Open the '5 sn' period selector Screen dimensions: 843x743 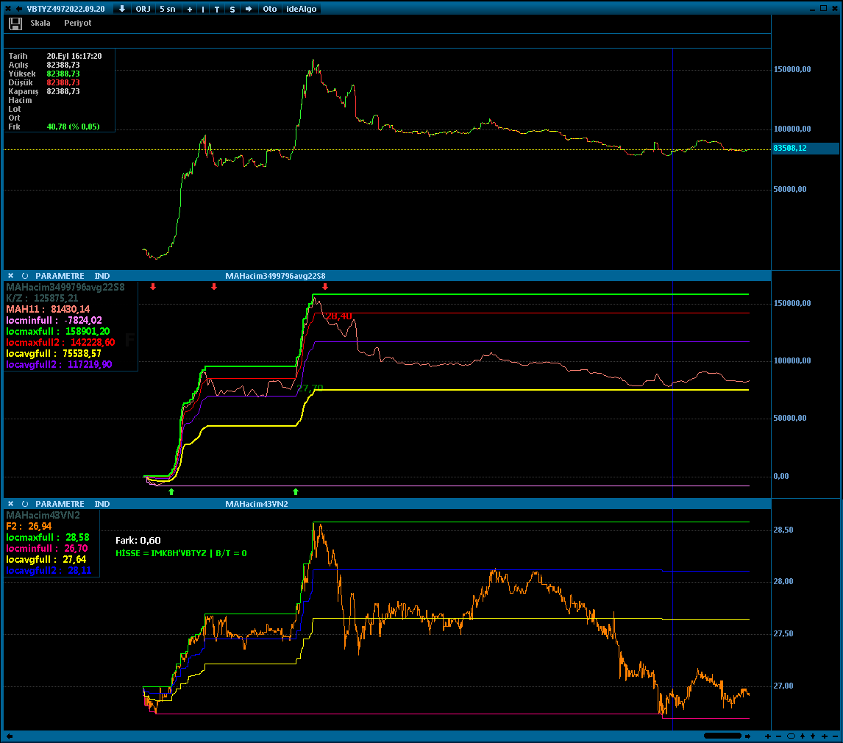[x=168, y=9]
